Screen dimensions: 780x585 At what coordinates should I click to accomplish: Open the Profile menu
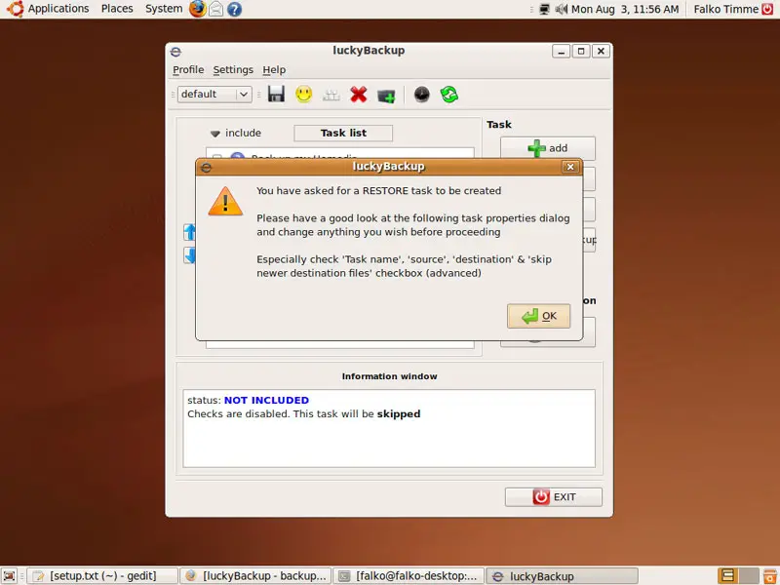(x=188, y=69)
